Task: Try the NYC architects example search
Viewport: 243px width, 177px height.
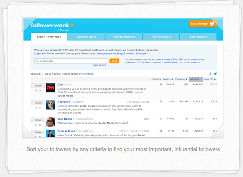Action: (144, 62)
